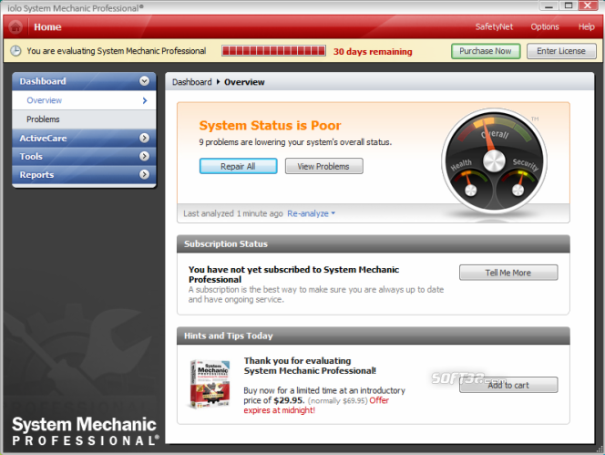Click the Add to cart button
This screenshot has height=455, width=605.
[508, 385]
